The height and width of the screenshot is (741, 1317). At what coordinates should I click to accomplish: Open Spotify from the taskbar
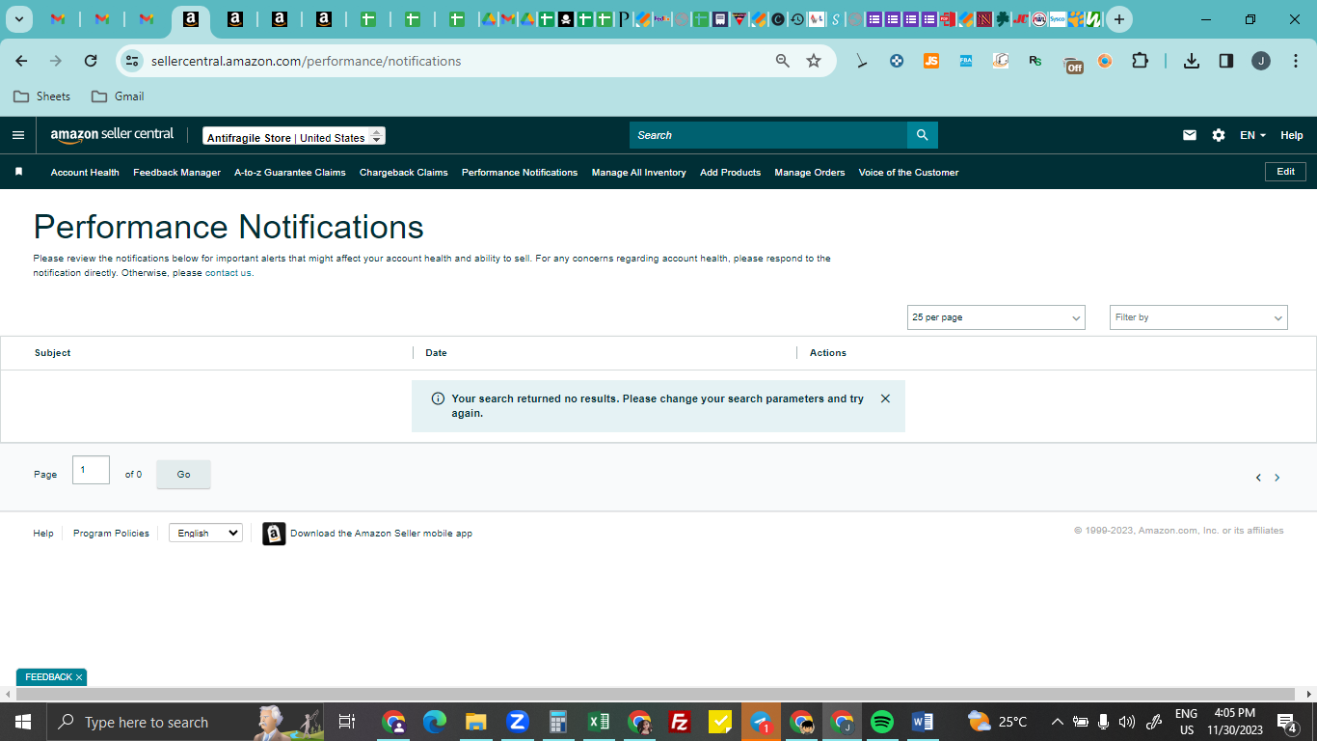point(881,722)
